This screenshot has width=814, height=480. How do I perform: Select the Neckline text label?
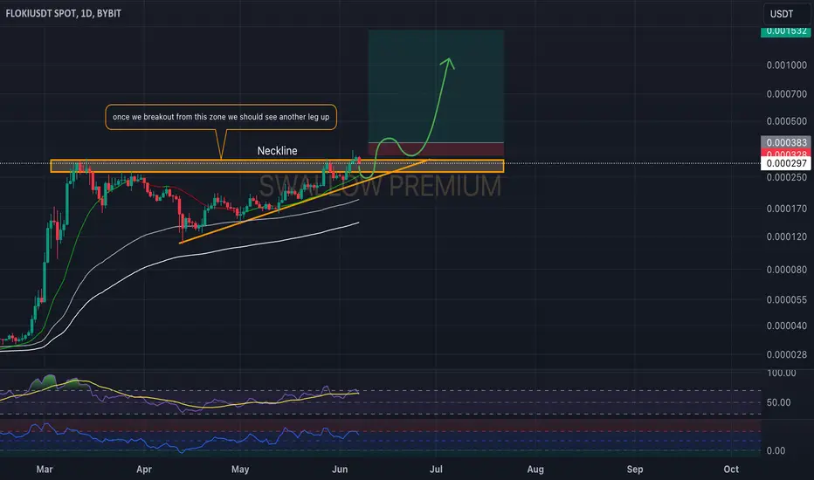[277, 151]
